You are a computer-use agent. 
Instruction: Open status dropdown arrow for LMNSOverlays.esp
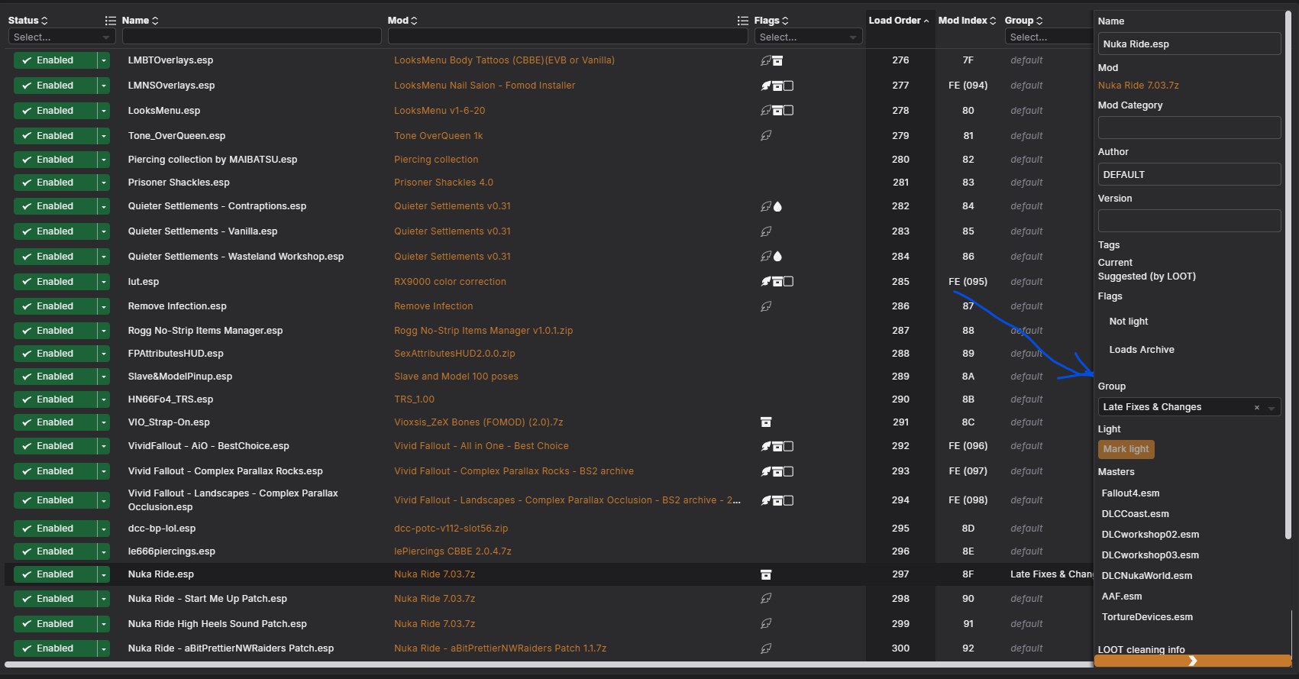click(104, 86)
